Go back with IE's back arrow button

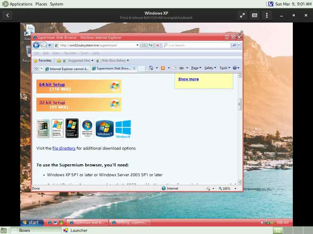[x=36, y=45]
